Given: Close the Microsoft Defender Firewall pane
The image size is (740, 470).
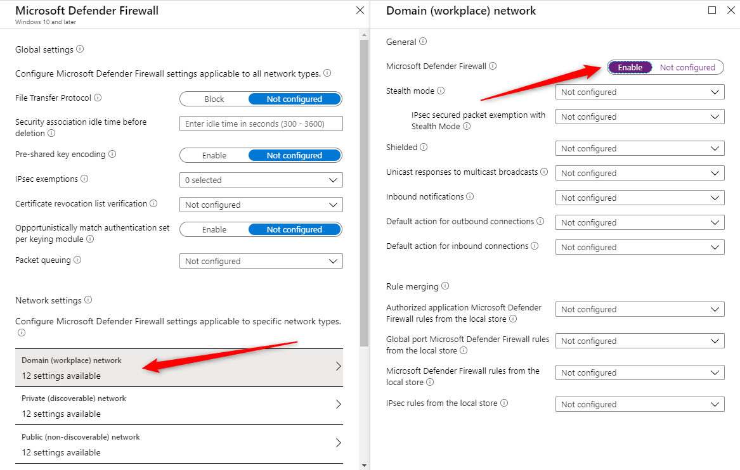Looking at the screenshot, I should pos(360,10).
